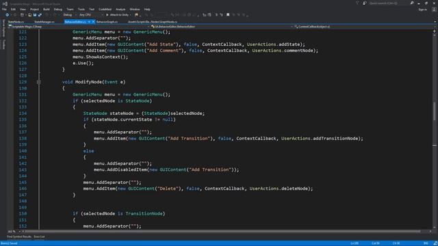438x246 pixels.
Task: Open the Project menu
Action: click(x=34, y=9)
